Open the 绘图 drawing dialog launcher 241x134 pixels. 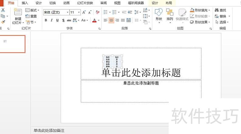coord(211,29)
